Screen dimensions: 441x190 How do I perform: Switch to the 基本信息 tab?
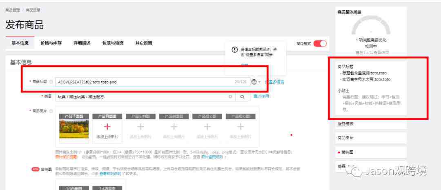pos(20,43)
